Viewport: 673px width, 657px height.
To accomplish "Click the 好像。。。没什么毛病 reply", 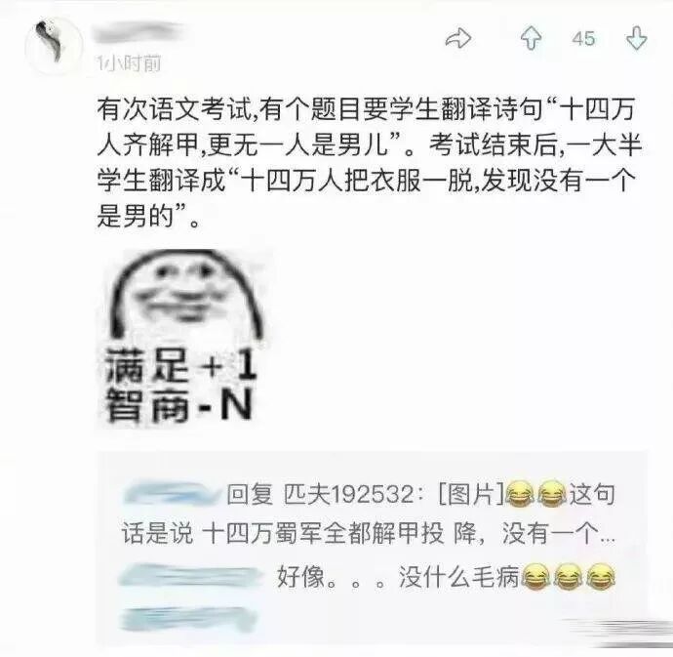I will tap(397, 576).
